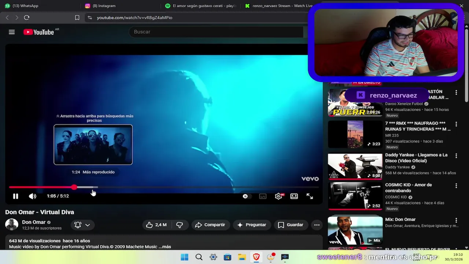Image resolution: width=469 pixels, height=264 pixels.
Task: Open options for the NAUFRAGO RMX video
Action: point(456,124)
